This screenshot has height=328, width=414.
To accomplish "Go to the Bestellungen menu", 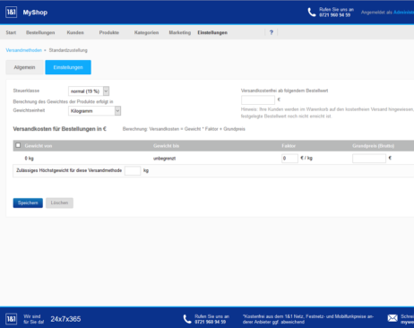I will click(x=40, y=32).
